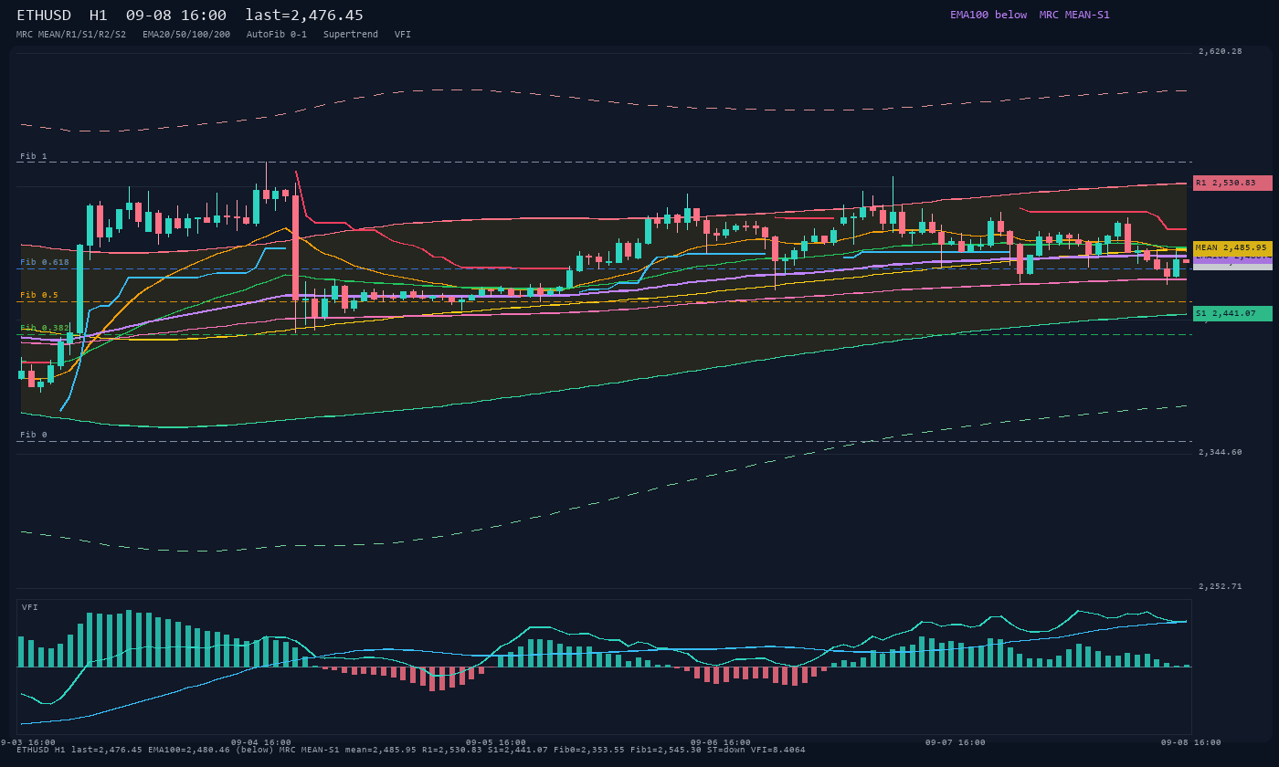Click the 09-04 16:00 time axis label

click(261, 742)
